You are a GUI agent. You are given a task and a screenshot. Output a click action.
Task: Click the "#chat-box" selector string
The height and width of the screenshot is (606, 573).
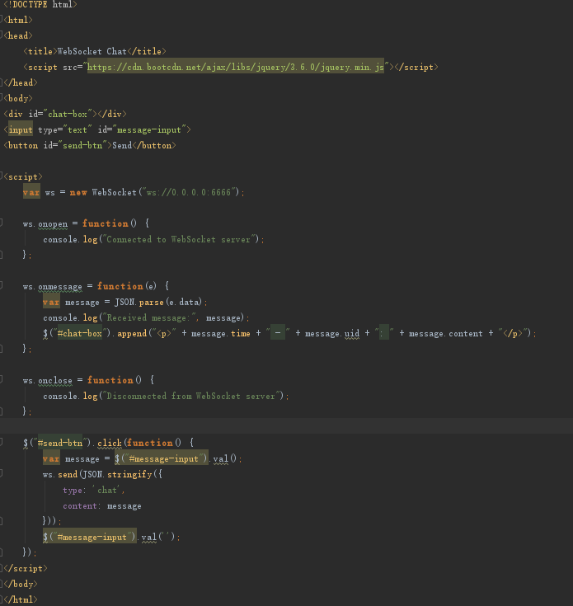(80, 334)
